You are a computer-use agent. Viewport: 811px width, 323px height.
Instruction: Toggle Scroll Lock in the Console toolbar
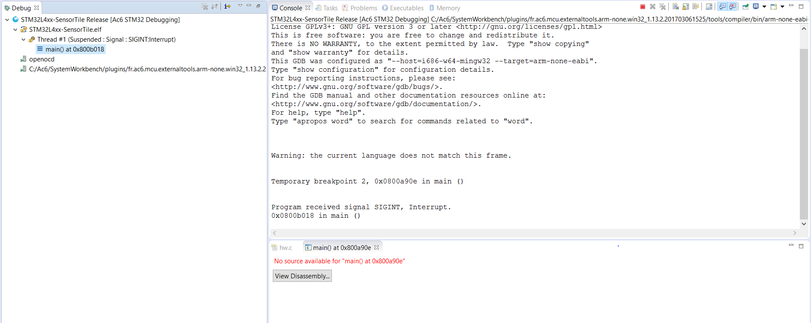[x=686, y=6]
